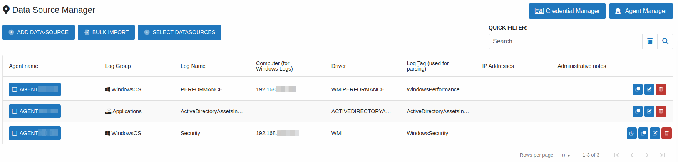Open the Credential Manager
Screen dimensions: 678x162
[x=567, y=11]
